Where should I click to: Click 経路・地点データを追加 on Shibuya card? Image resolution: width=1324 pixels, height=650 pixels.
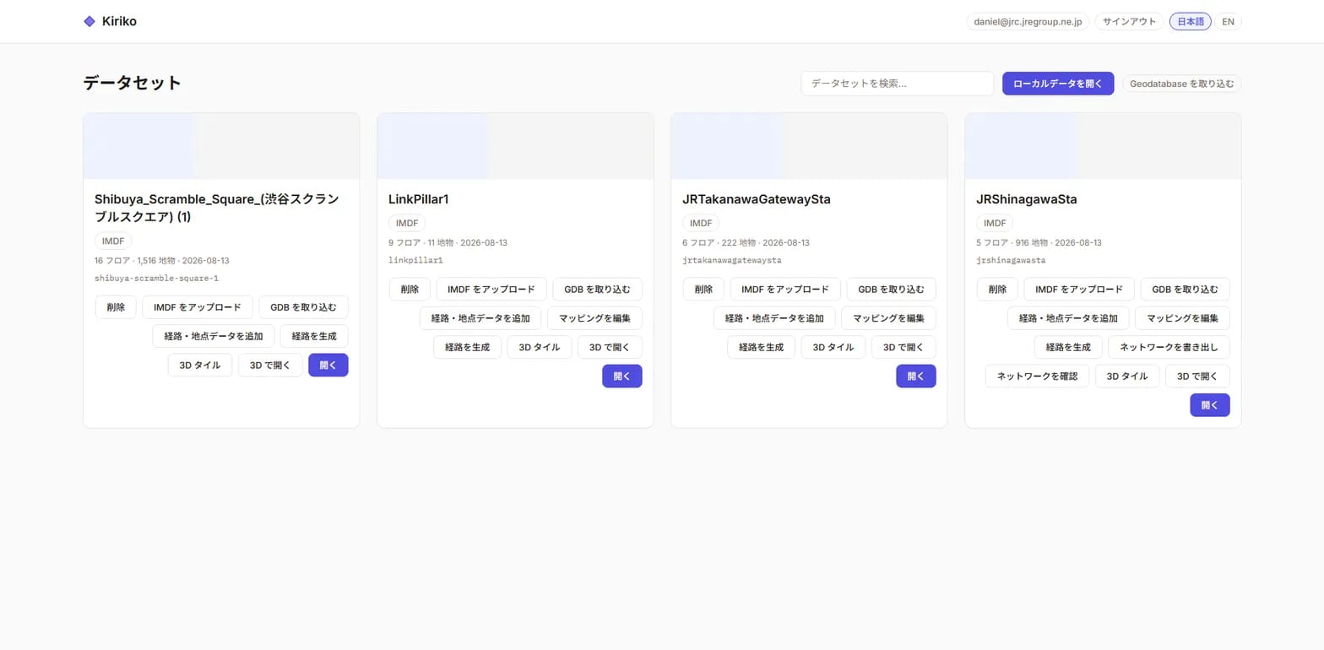click(x=214, y=336)
